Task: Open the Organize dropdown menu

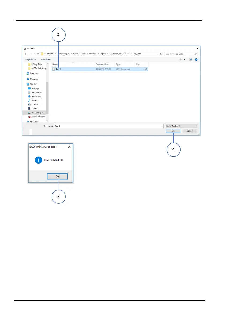Action: tap(31, 59)
